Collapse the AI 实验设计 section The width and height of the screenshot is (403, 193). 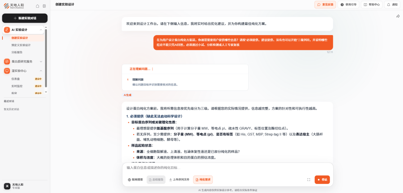pyautogui.click(x=41, y=30)
